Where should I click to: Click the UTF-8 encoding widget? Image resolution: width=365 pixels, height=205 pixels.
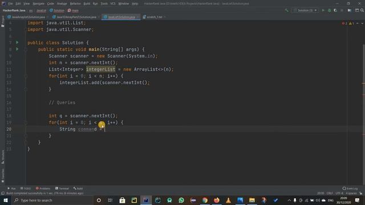point(339,193)
